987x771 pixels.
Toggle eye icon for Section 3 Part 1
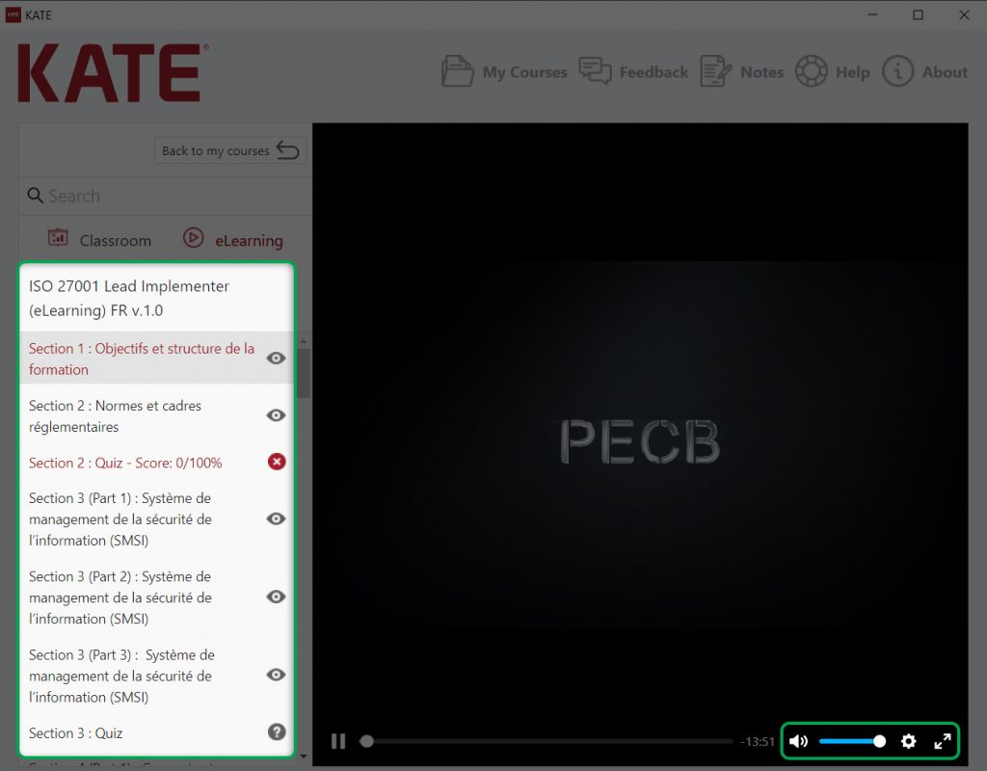[x=276, y=518]
